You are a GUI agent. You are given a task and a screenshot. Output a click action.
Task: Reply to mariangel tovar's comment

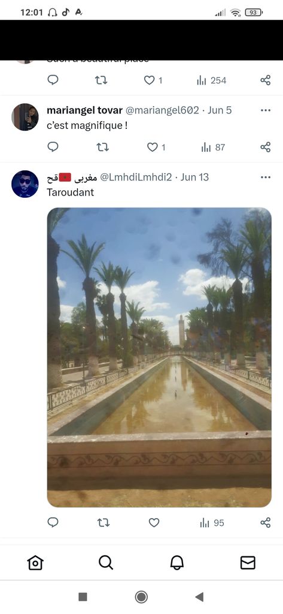point(53,147)
